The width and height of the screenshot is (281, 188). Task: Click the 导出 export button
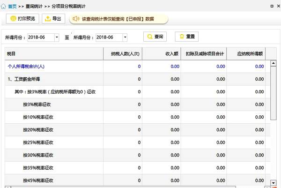click(x=53, y=19)
